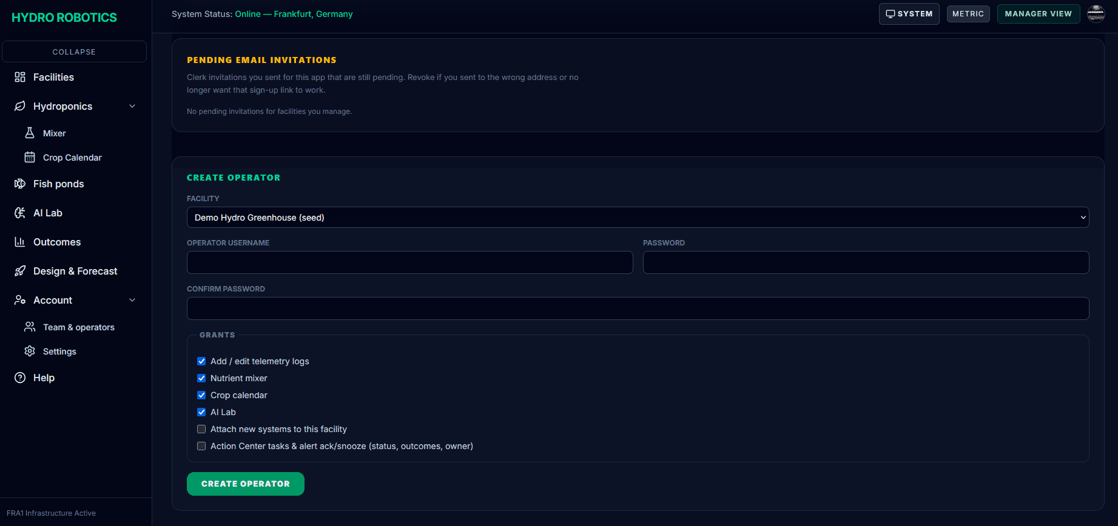Open the user avatar in top bar
This screenshot has height=526, width=1118.
(1096, 13)
